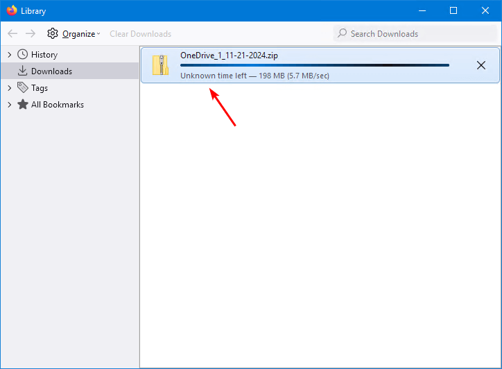Go back with the left arrow
Image resolution: width=502 pixels, height=369 pixels.
pos(12,33)
